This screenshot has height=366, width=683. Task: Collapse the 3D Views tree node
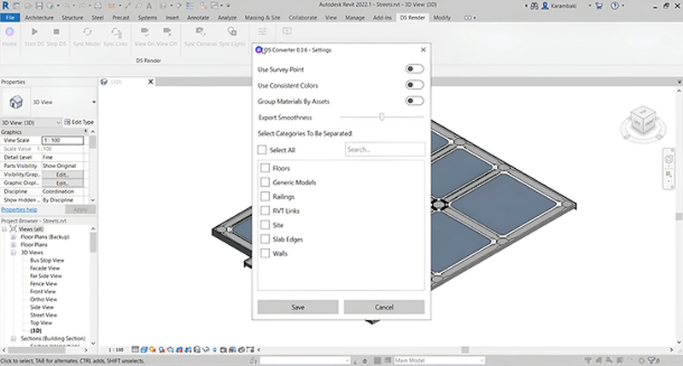tap(14, 253)
